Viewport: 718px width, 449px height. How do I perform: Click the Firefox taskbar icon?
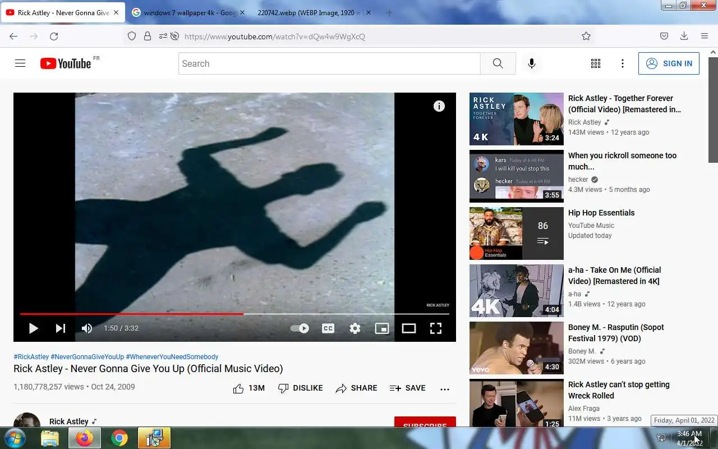tap(85, 438)
